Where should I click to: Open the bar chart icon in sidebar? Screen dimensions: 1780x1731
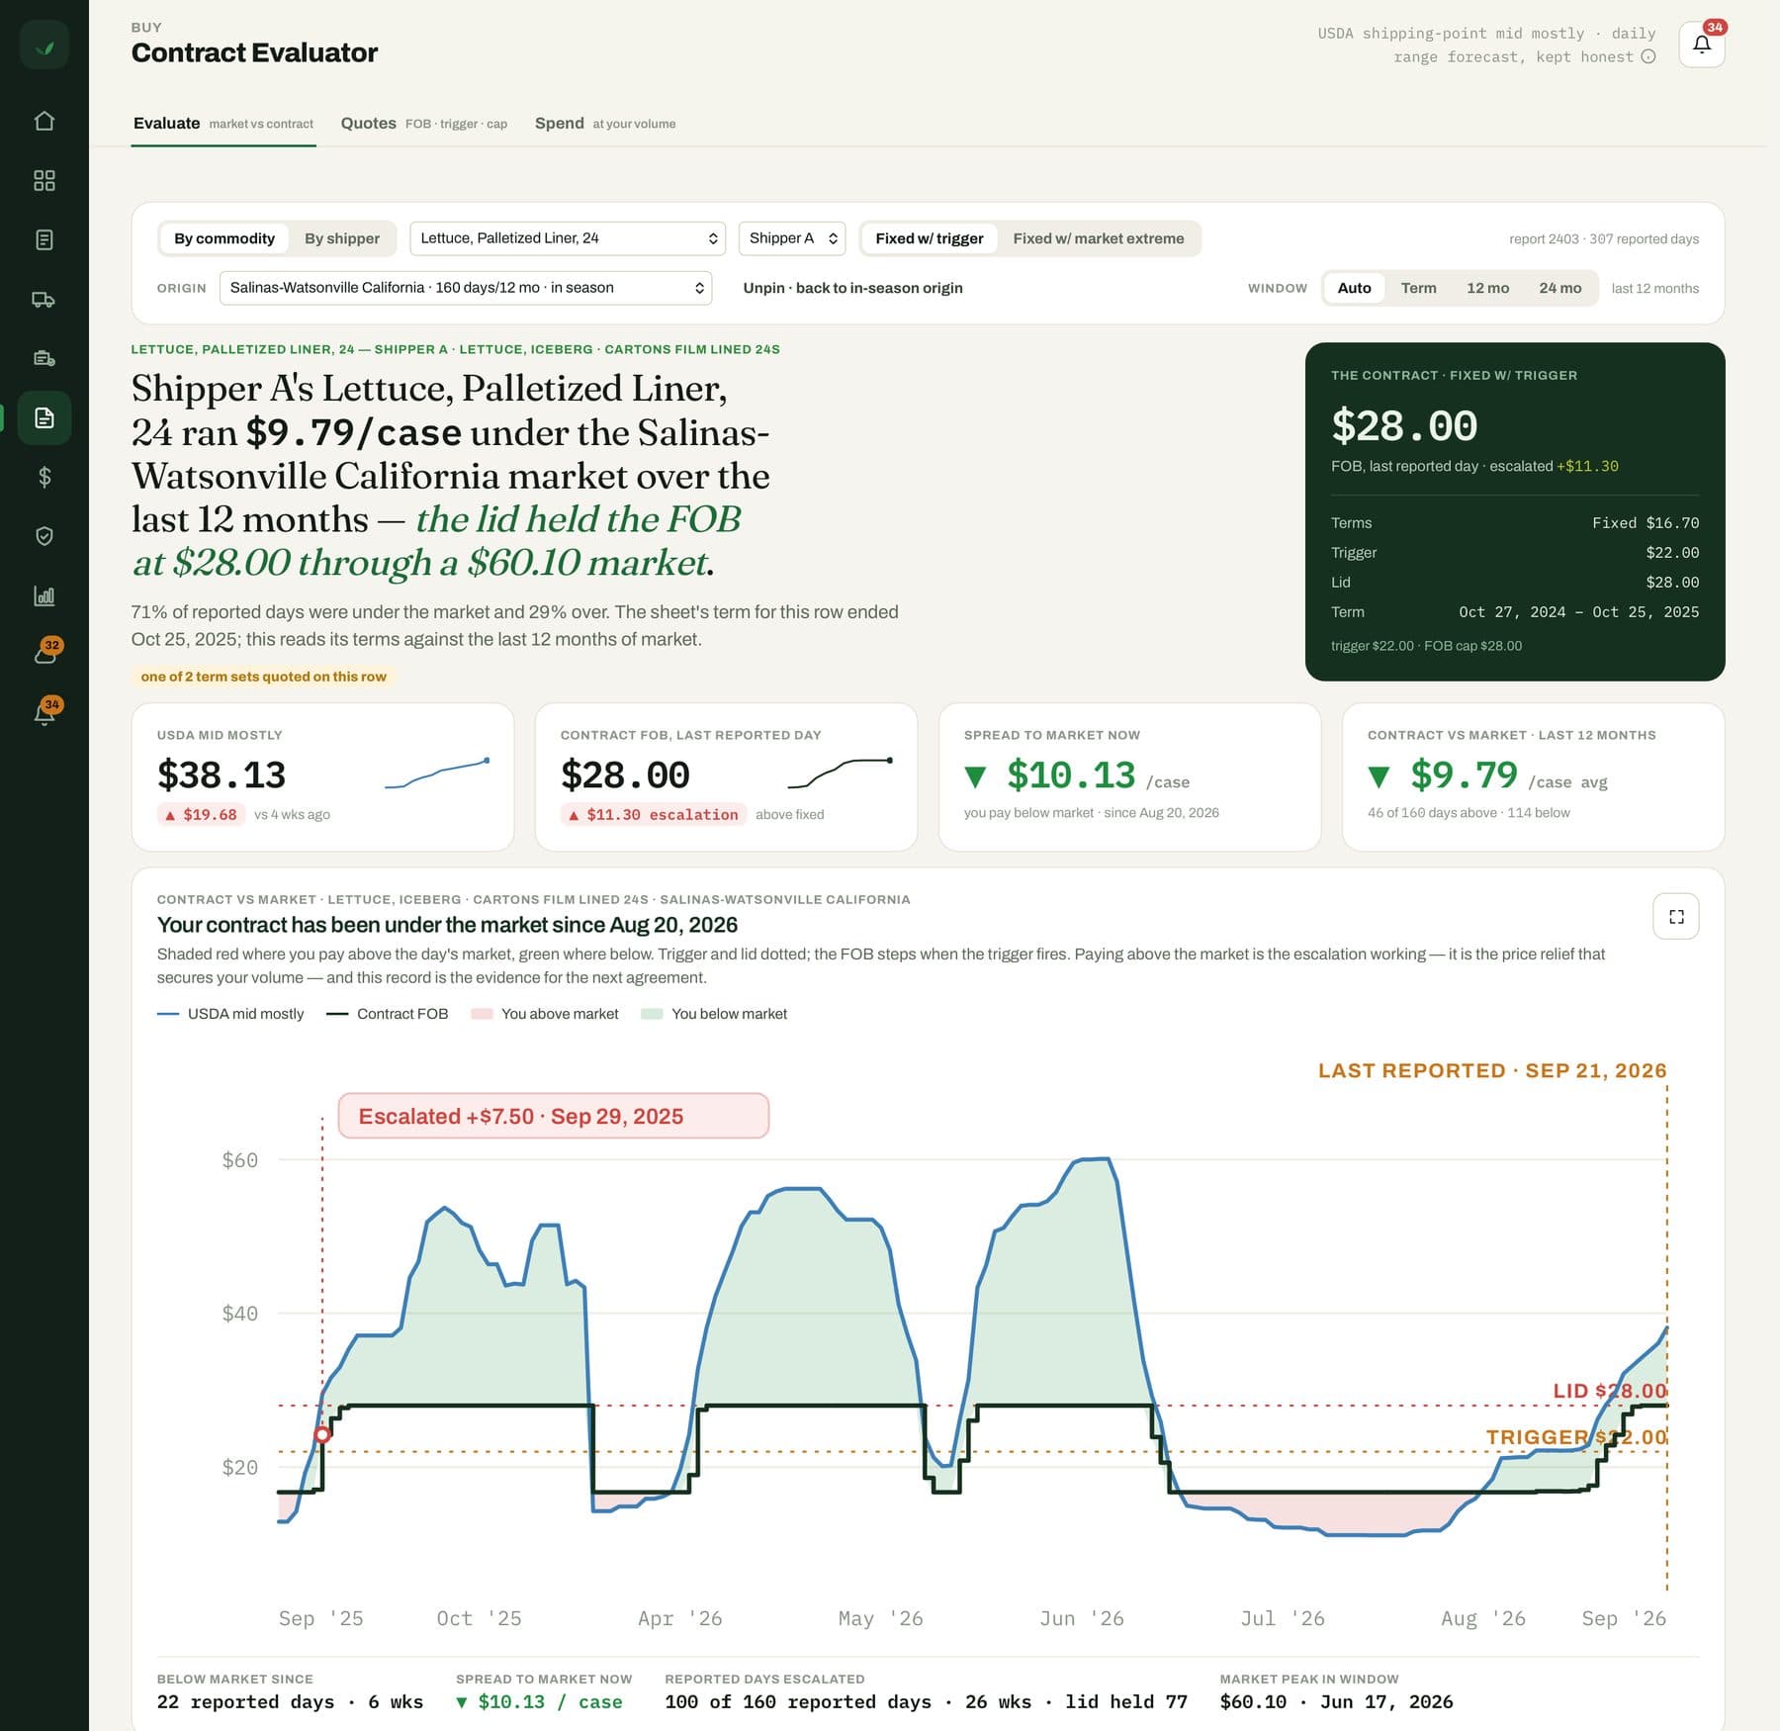pyautogui.click(x=44, y=595)
